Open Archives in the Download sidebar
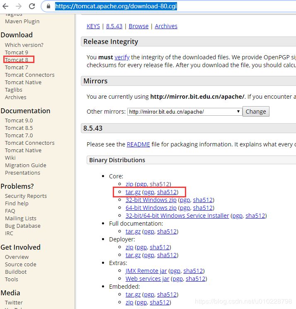Image resolution: width=296 pixels, height=309 pixels. 16,97
